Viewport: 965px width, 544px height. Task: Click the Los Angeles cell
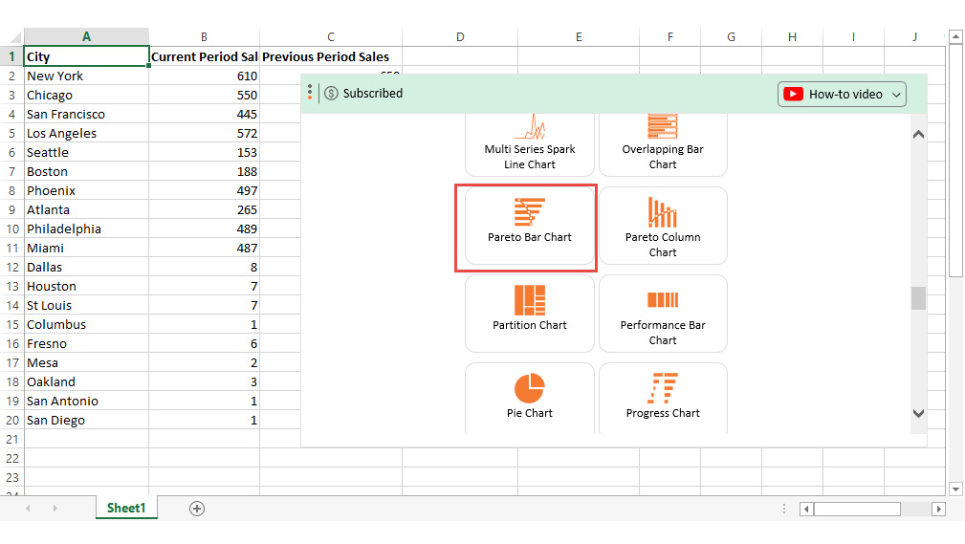tap(86, 133)
